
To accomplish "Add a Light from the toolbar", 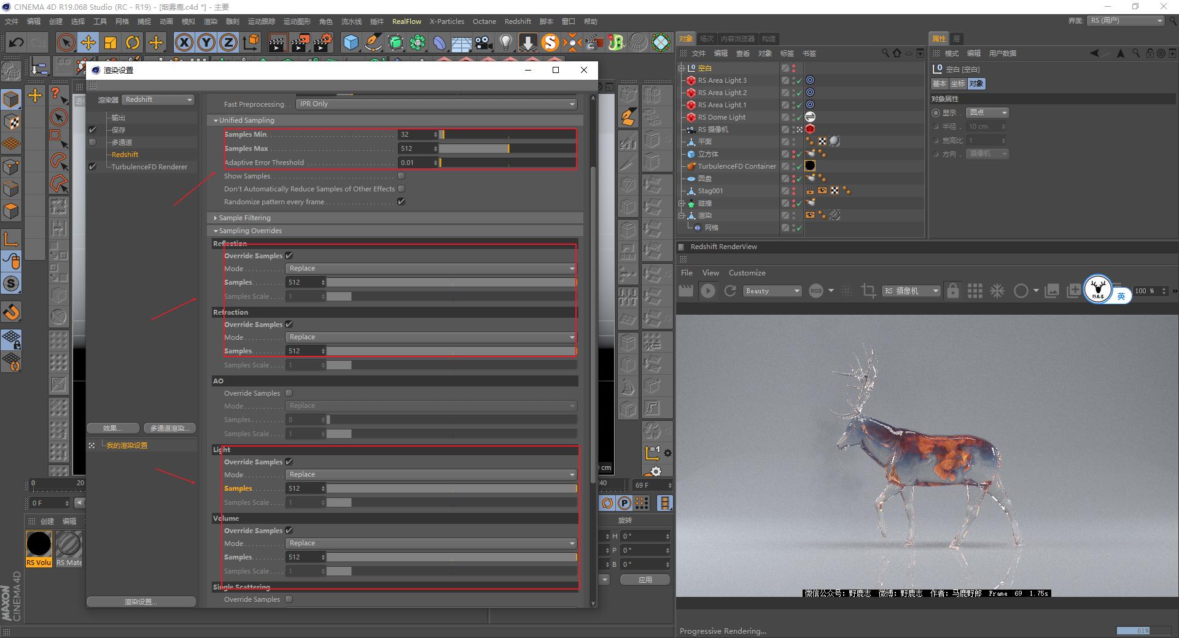I will pyautogui.click(x=505, y=42).
